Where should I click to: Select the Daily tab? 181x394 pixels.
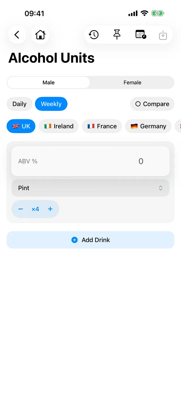[20, 104]
